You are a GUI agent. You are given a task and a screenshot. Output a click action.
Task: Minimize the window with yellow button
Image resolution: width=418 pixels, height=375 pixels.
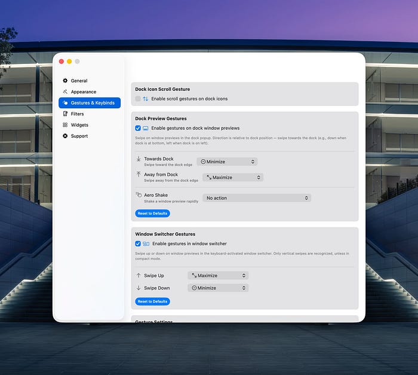tap(69, 62)
